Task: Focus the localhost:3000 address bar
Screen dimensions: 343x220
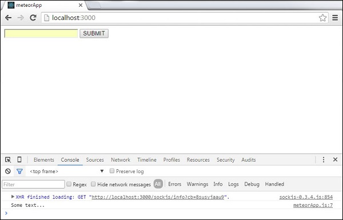Action: click(185, 18)
